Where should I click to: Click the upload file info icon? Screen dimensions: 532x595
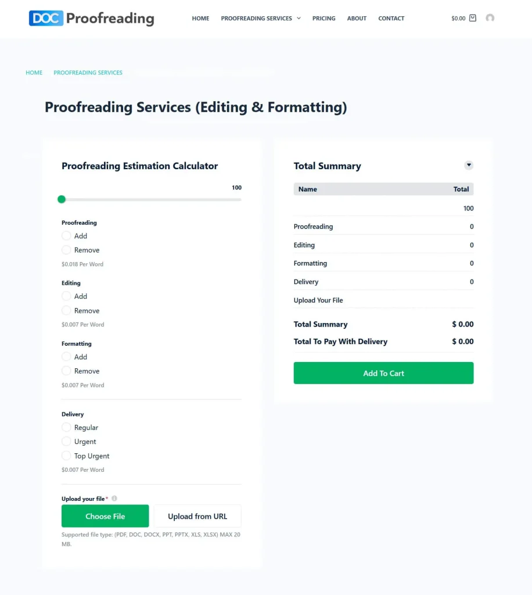pyautogui.click(x=114, y=499)
